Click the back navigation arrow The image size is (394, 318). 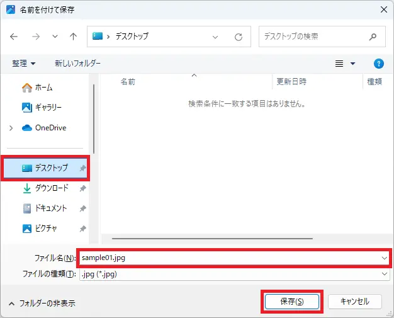click(x=14, y=37)
